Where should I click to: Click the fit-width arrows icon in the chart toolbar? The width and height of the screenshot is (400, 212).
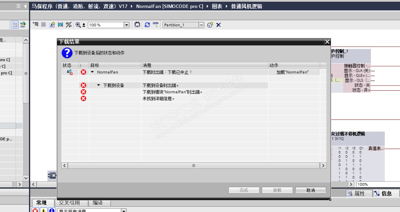click(x=60, y=25)
